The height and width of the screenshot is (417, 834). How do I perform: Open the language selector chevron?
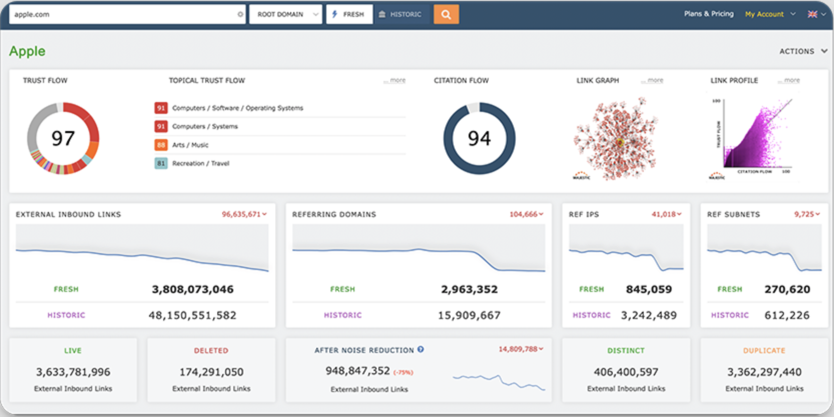point(823,14)
